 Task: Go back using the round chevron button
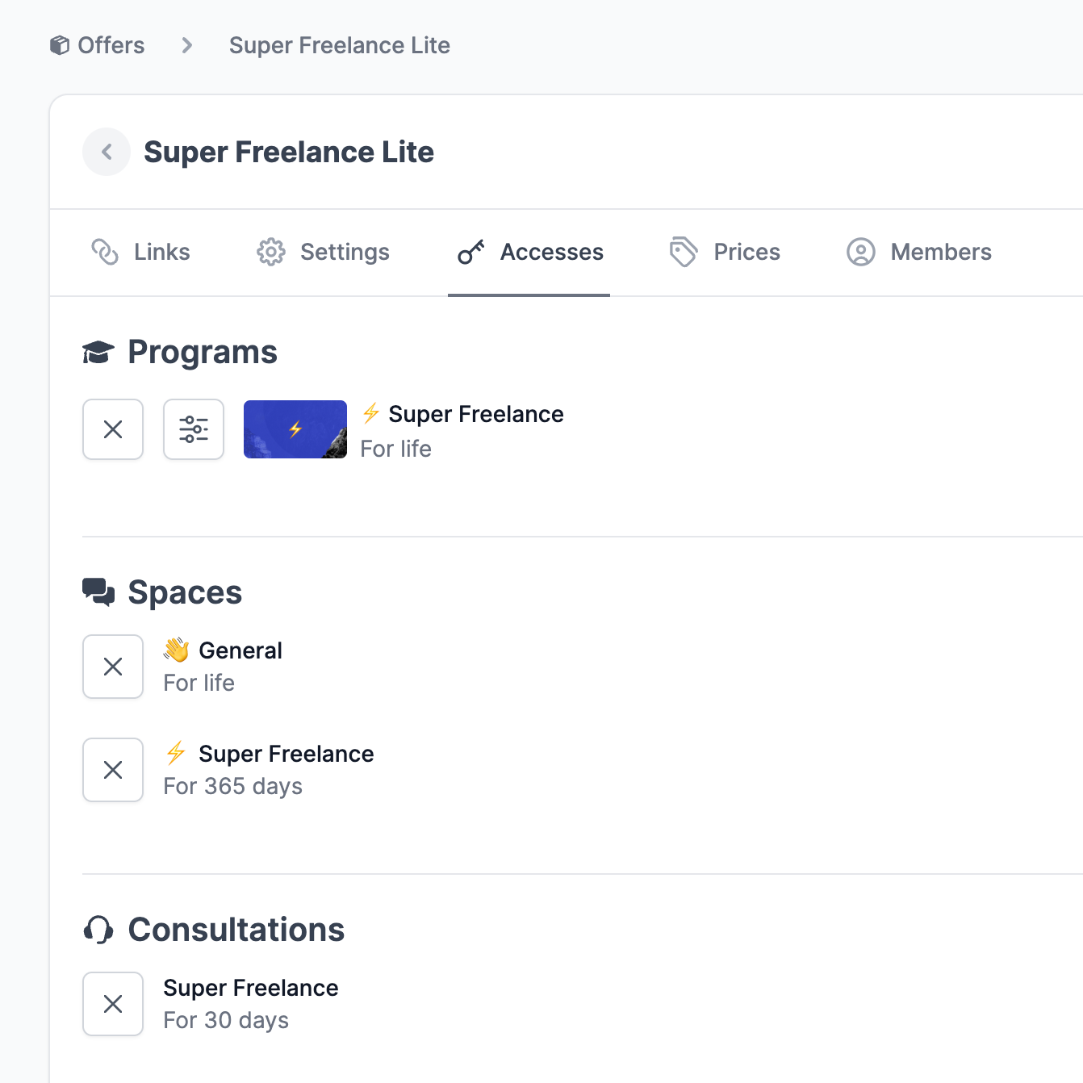tap(107, 152)
